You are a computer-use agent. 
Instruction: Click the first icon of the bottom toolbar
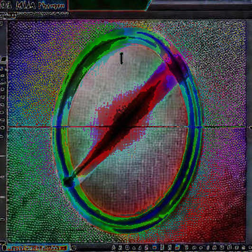pos(113,248)
